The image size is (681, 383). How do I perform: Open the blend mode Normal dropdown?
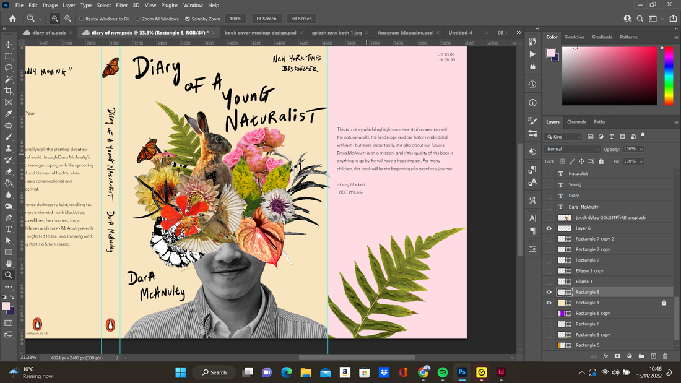tap(573, 149)
